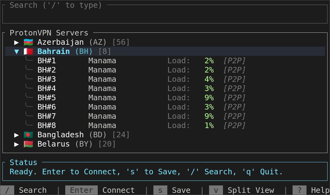Click the 2% load value of BH#1
330x195 pixels.
click(x=209, y=61)
